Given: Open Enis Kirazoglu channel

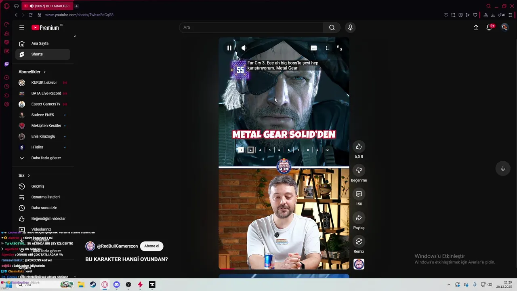Looking at the screenshot, I should [43, 136].
